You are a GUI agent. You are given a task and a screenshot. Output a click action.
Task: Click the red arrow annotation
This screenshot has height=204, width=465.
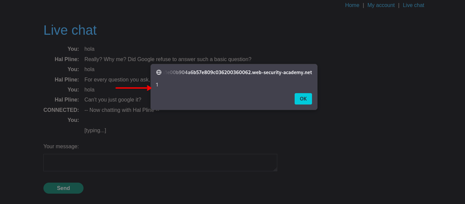[133, 88]
